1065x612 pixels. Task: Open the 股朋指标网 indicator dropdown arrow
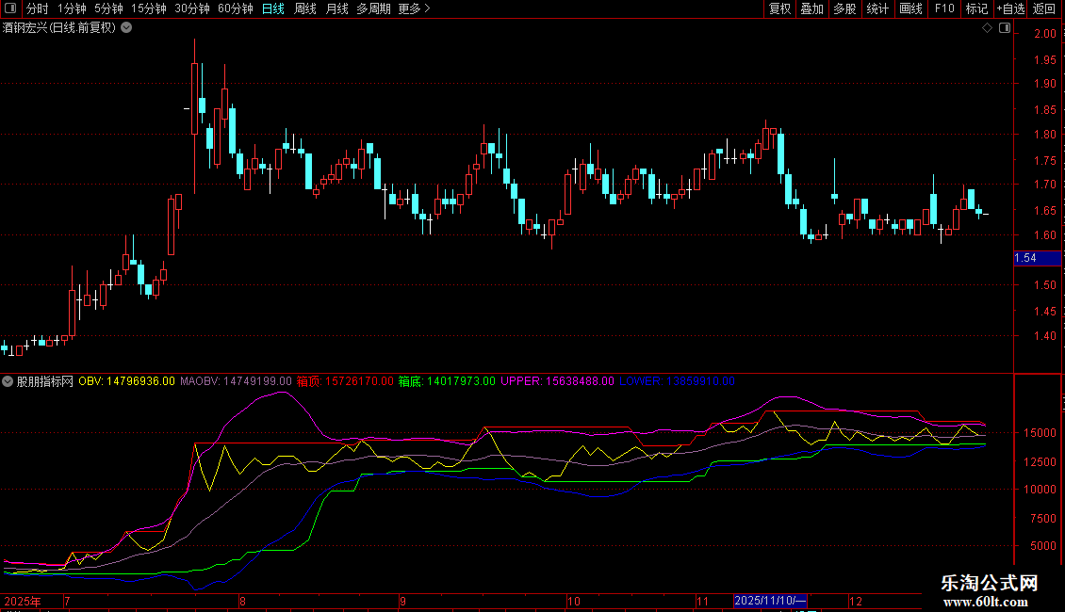pyautogui.click(x=8, y=381)
